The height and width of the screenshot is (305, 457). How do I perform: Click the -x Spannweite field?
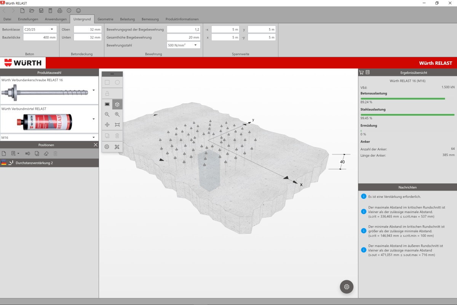[225, 29]
